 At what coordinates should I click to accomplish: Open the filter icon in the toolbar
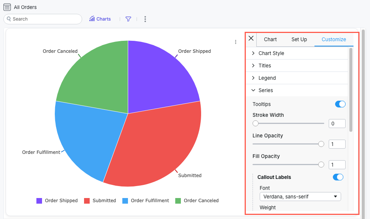[x=128, y=19]
